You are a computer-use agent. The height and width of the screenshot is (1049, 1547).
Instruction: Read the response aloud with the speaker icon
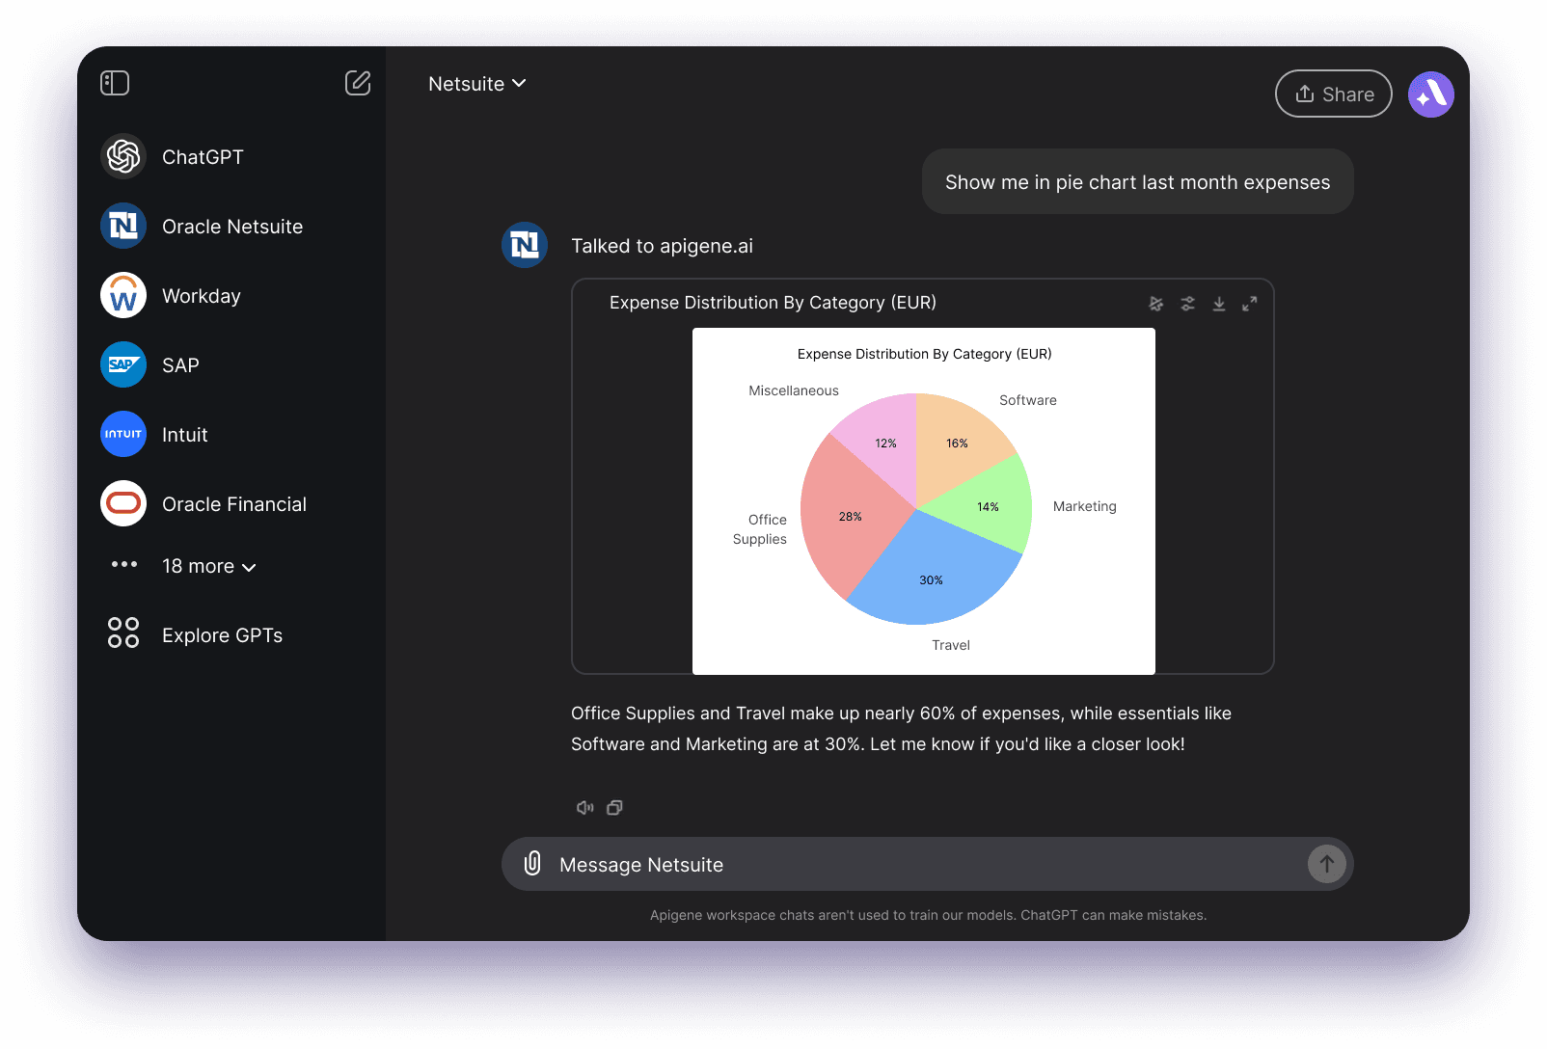coord(585,808)
